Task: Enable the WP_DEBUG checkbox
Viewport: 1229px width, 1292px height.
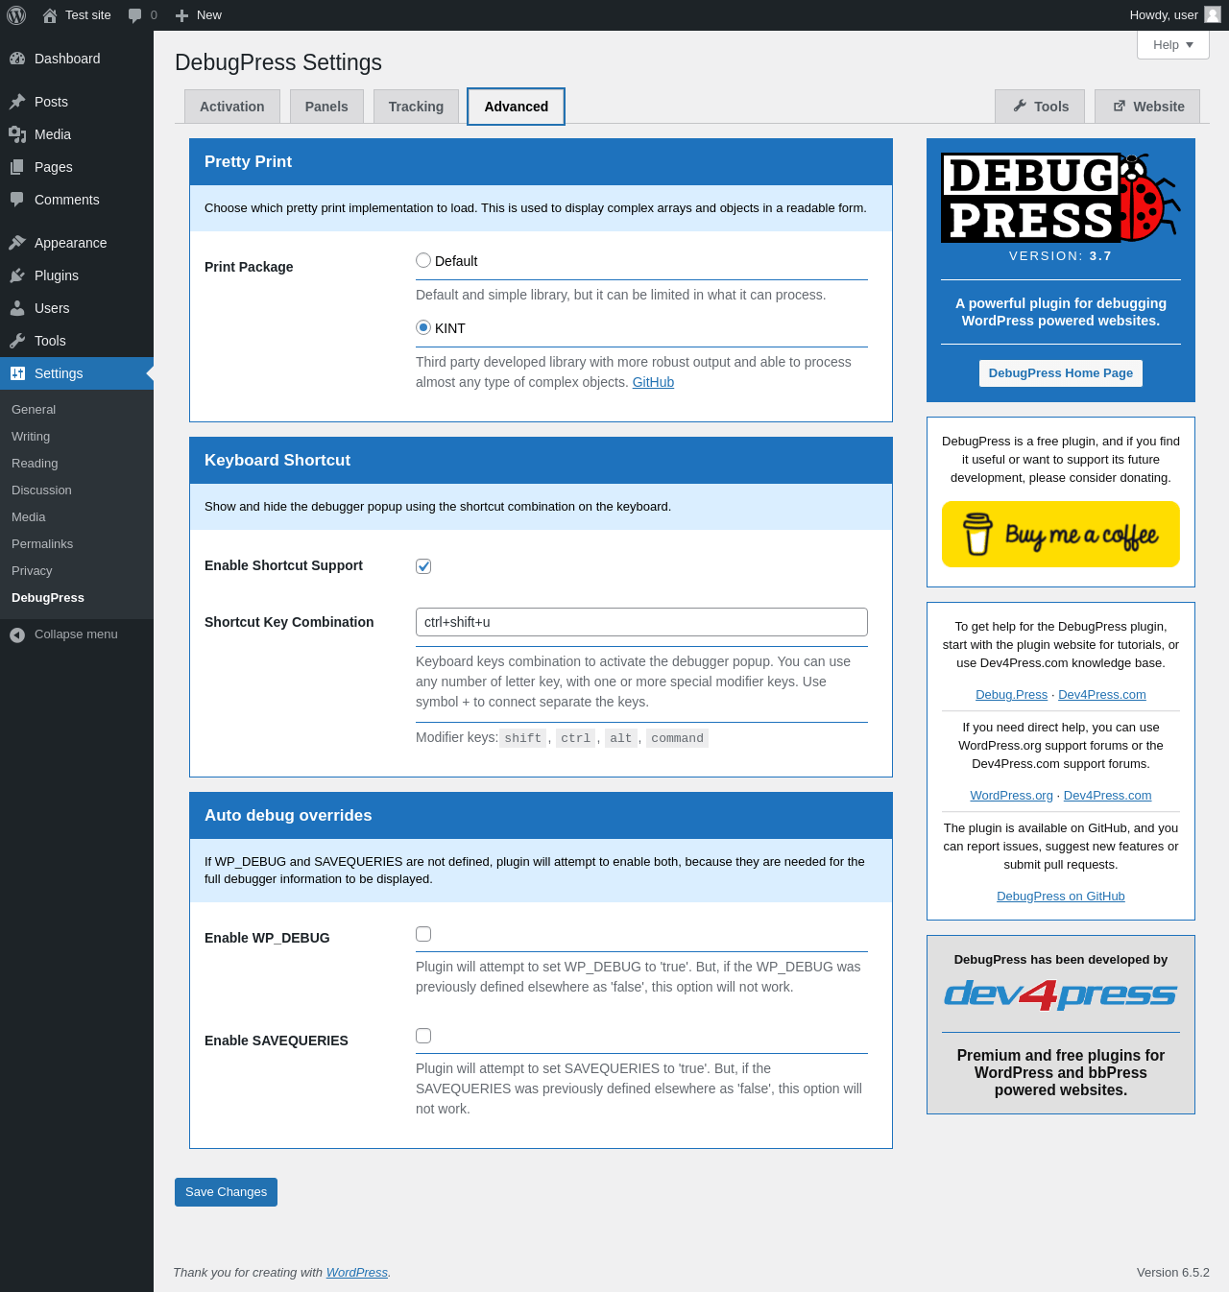Action: click(x=423, y=934)
